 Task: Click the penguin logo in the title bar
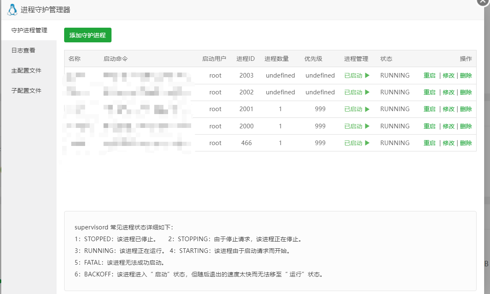coord(12,9)
